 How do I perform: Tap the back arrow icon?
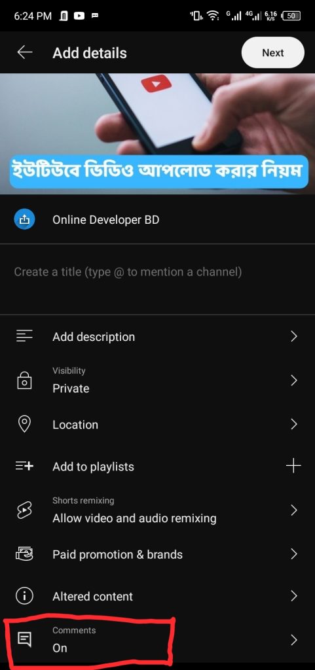[25, 52]
